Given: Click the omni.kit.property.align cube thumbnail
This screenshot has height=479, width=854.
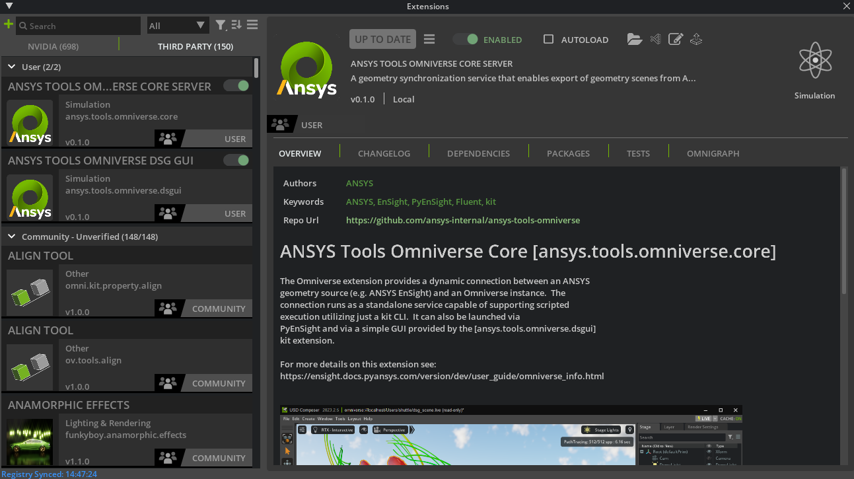Looking at the screenshot, I should click(x=30, y=293).
